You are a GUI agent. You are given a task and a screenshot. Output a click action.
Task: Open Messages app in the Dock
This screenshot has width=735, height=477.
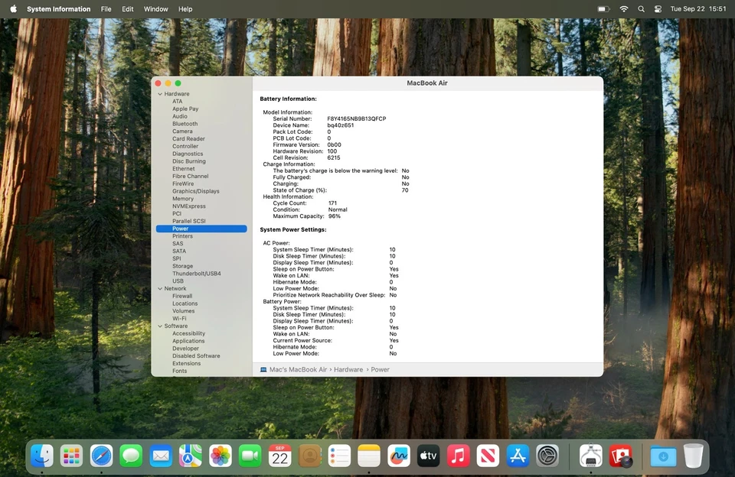click(x=131, y=456)
